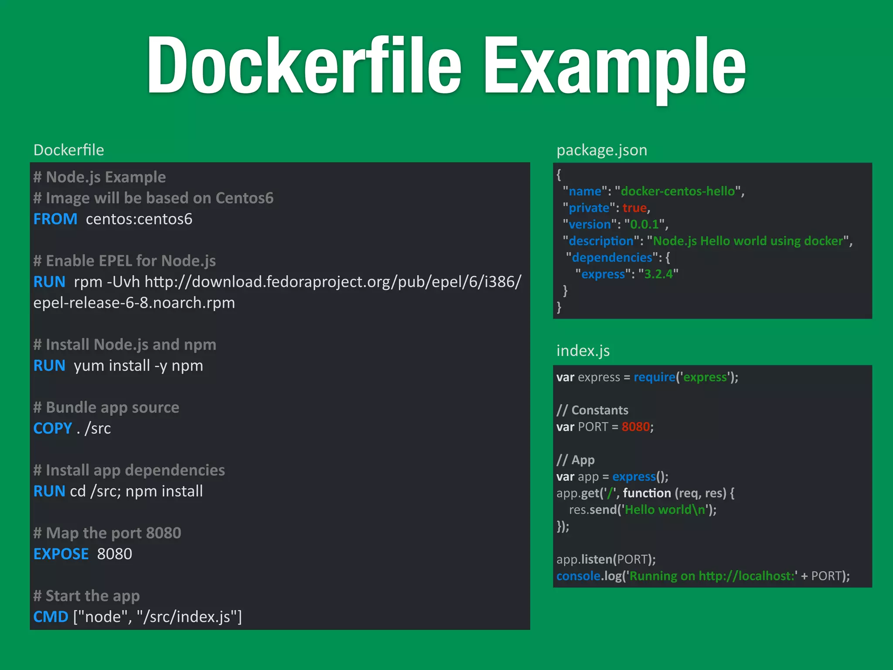Viewport: 893px width, 670px height.
Task: Select 'Running on http://localhost:' string
Action: tap(712, 576)
